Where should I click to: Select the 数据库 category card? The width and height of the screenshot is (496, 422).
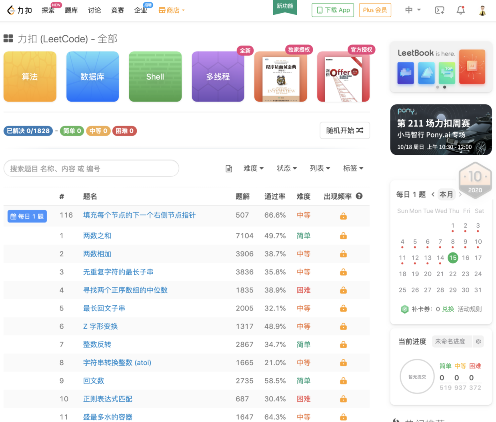pos(92,76)
